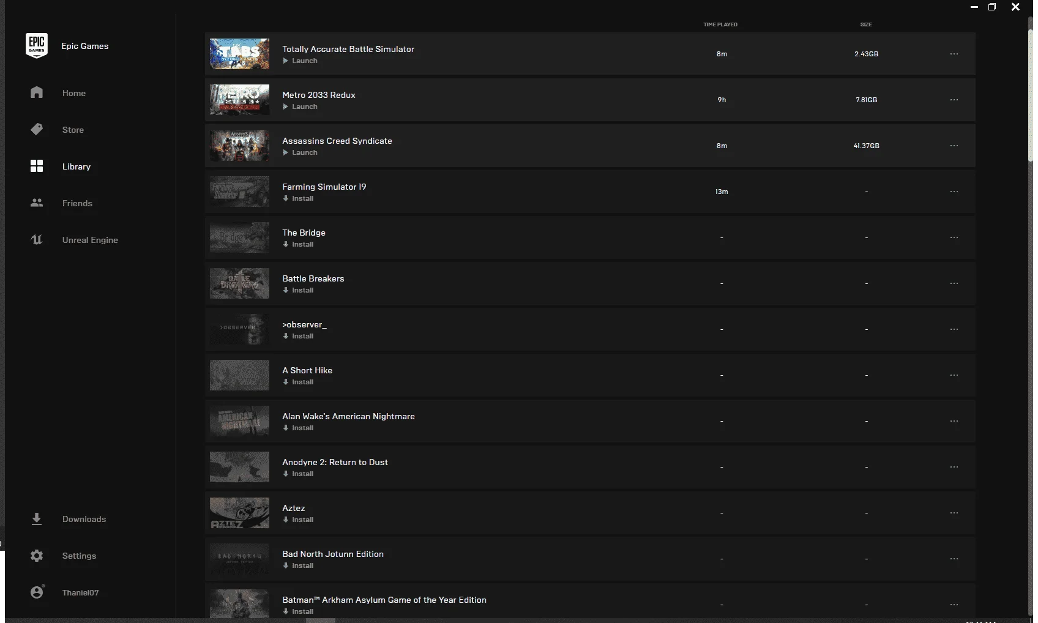The image size is (1038, 623).
Task: Go to Home in the sidebar
Action: point(74,93)
